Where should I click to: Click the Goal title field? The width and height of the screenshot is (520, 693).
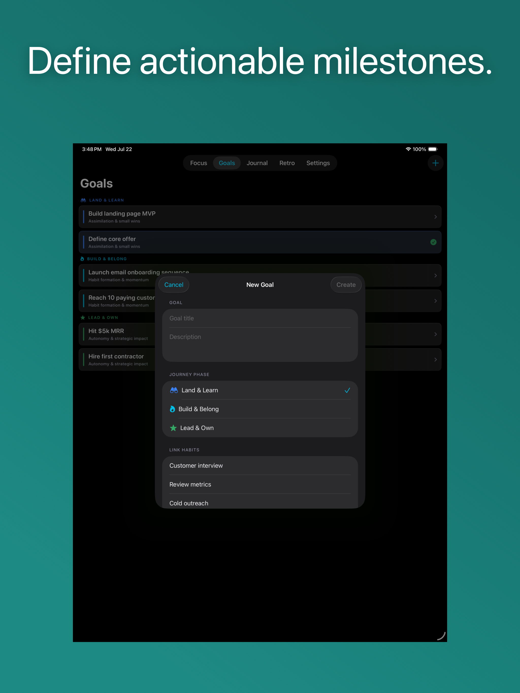260,318
